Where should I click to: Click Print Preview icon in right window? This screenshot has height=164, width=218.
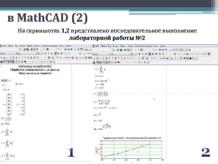tap(128, 50)
